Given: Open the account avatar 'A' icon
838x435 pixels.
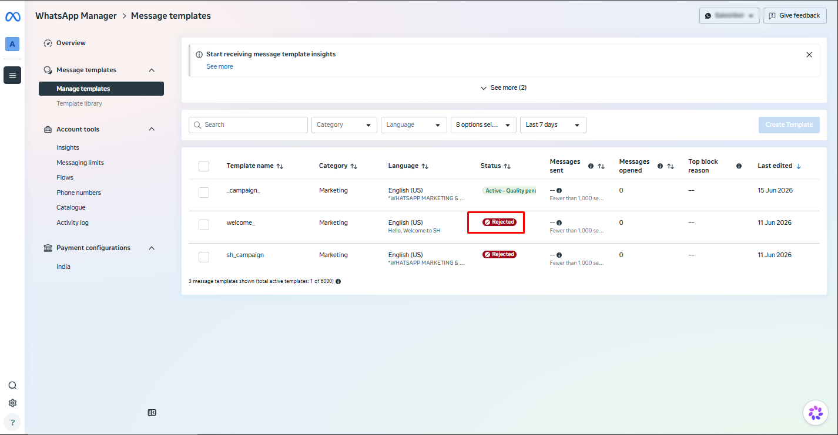Looking at the screenshot, I should [x=12, y=44].
